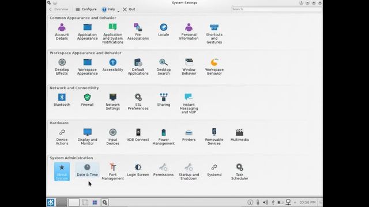
Task: Open Startup and Shutdown settings
Action: (189, 171)
